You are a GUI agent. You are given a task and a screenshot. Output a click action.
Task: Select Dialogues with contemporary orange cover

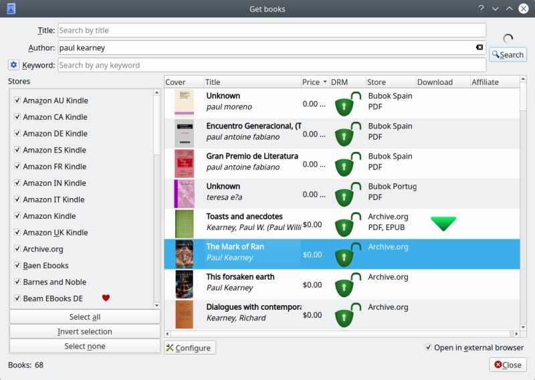click(x=185, y=314)
